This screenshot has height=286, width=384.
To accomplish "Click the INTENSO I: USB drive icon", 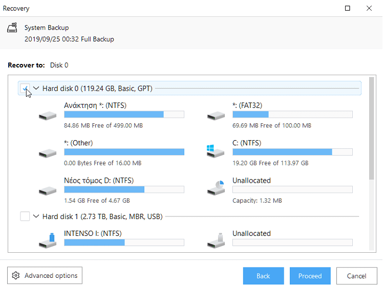I will pos(48,240).
